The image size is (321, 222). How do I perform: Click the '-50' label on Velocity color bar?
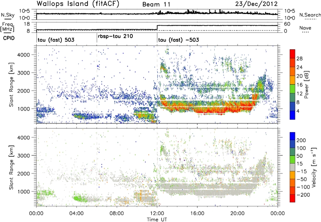(302, 180)
